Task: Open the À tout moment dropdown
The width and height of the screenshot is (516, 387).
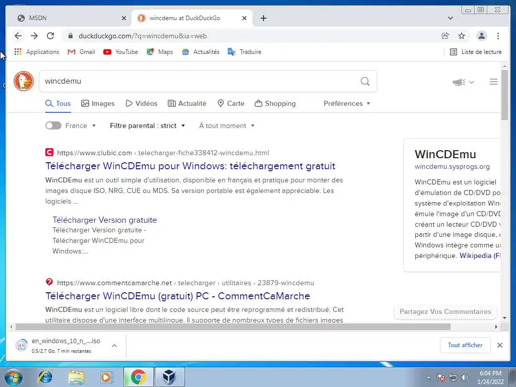Action: point(227,125)
